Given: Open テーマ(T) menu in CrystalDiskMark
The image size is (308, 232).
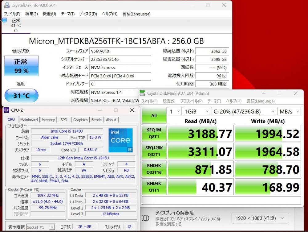Looking at the screenshot, I should (214, 101).
